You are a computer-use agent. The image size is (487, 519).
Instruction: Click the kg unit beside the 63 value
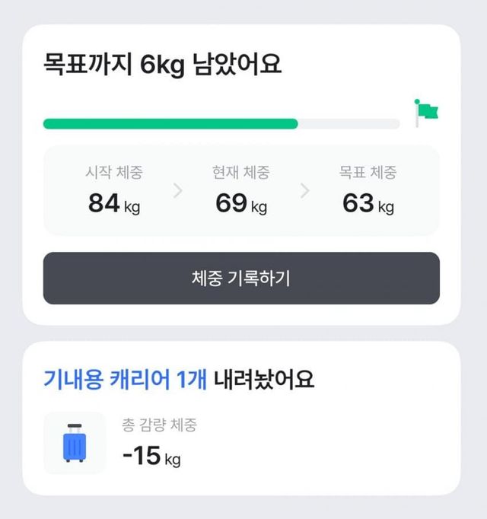tap(386, 207)
